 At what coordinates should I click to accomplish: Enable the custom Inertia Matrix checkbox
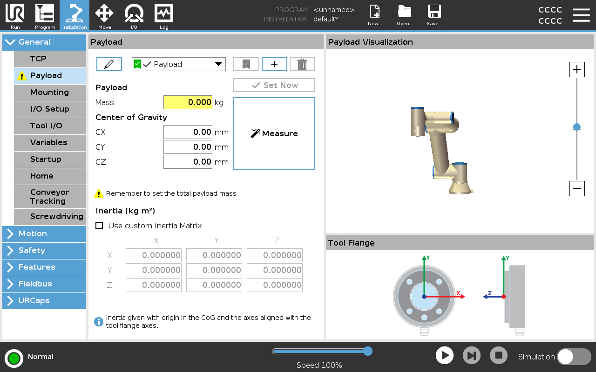[99, 226]
